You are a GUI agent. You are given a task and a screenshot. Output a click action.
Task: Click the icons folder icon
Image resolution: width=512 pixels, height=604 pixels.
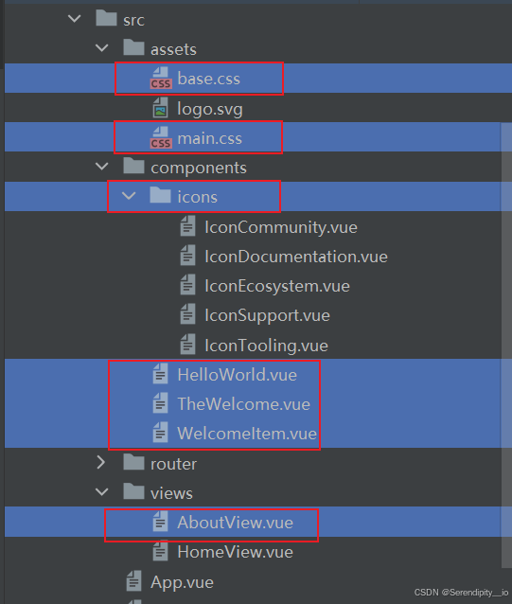coord(160,195)
